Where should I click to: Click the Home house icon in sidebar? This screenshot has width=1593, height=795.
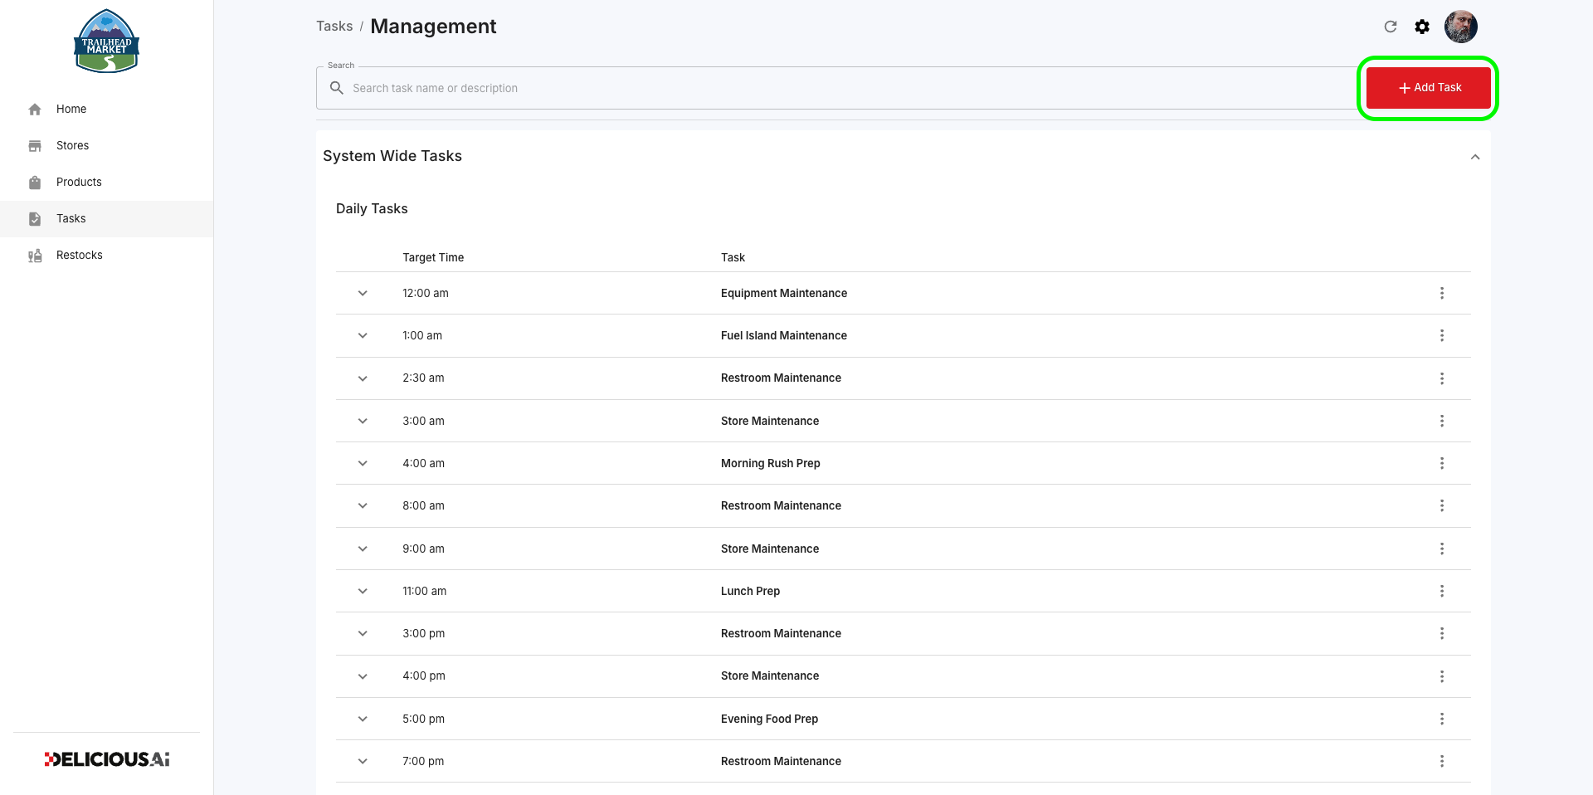pyautogui.click(x=35, y=110)
